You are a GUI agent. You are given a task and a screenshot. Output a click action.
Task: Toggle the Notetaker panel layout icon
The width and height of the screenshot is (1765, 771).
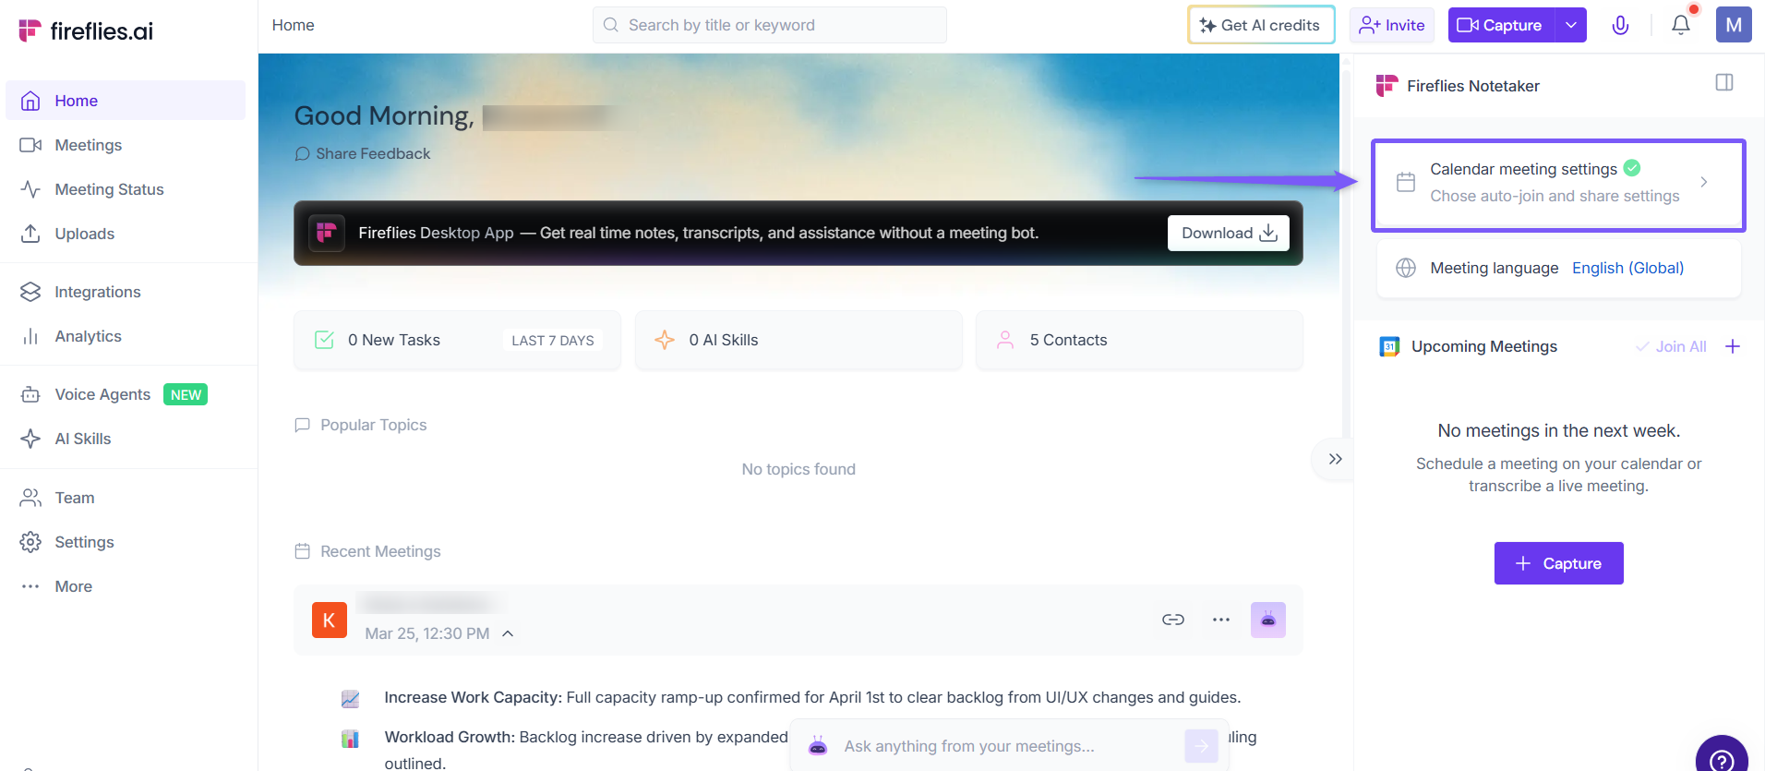[1724, 83]
